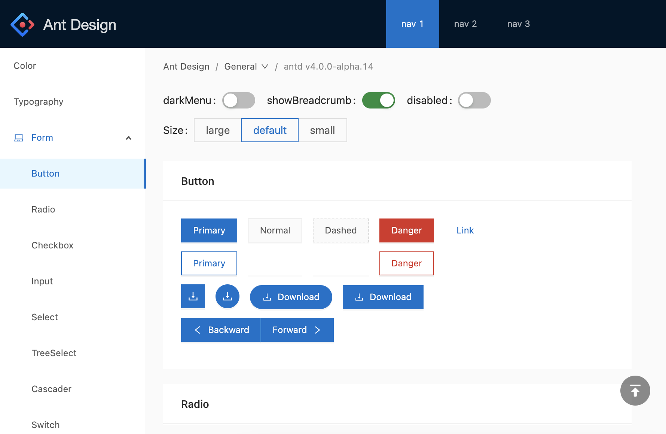The image size is (666, 434).
Task: Click the Dashed button
Action: (341, 230)
